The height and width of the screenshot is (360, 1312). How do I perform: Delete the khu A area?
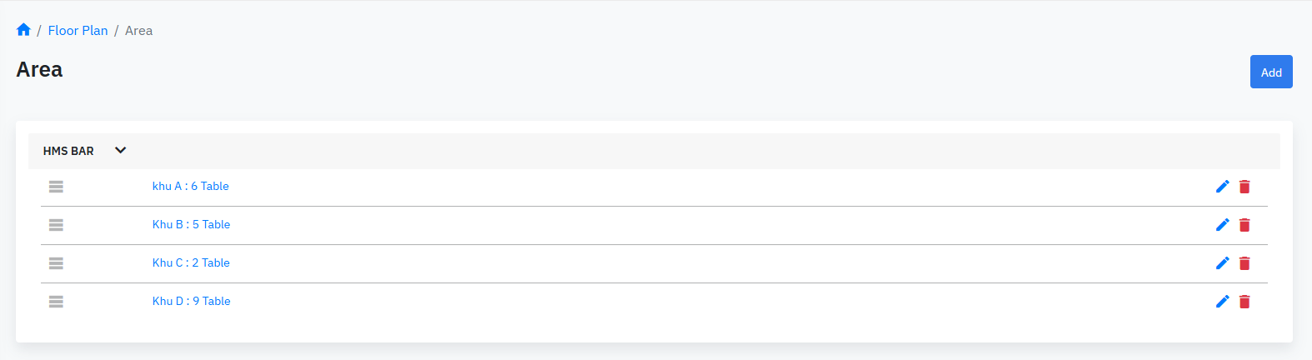[1244, 187]
